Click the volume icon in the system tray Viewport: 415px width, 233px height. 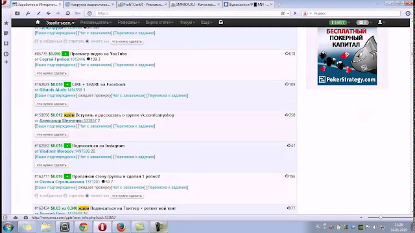(375, 227)
